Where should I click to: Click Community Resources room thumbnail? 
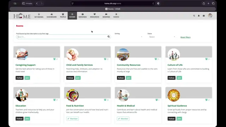tap(123, 54)
